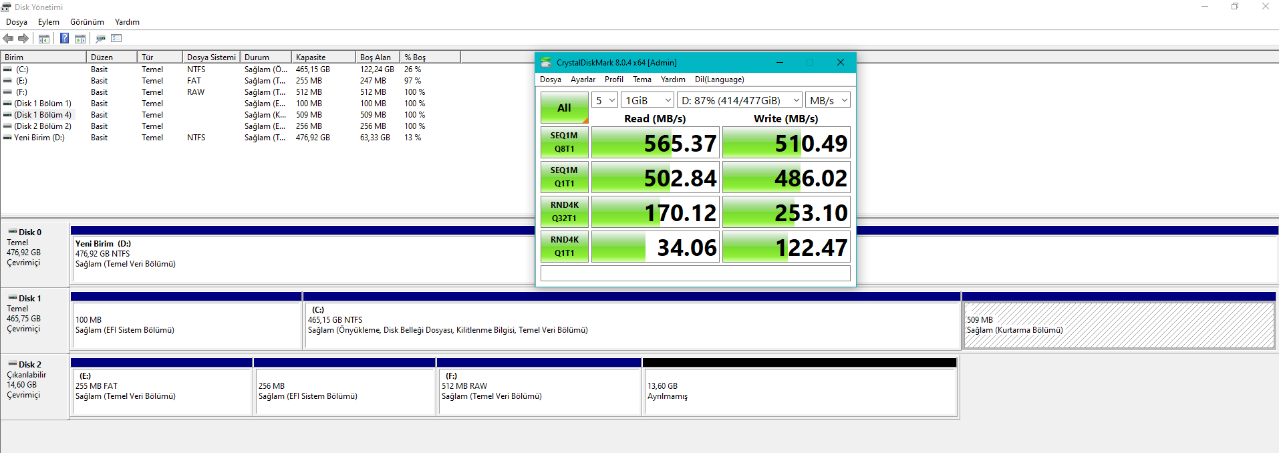Click the Disk Yönetimi title bar icon
1279x453 pixels.
coord(6,7)
